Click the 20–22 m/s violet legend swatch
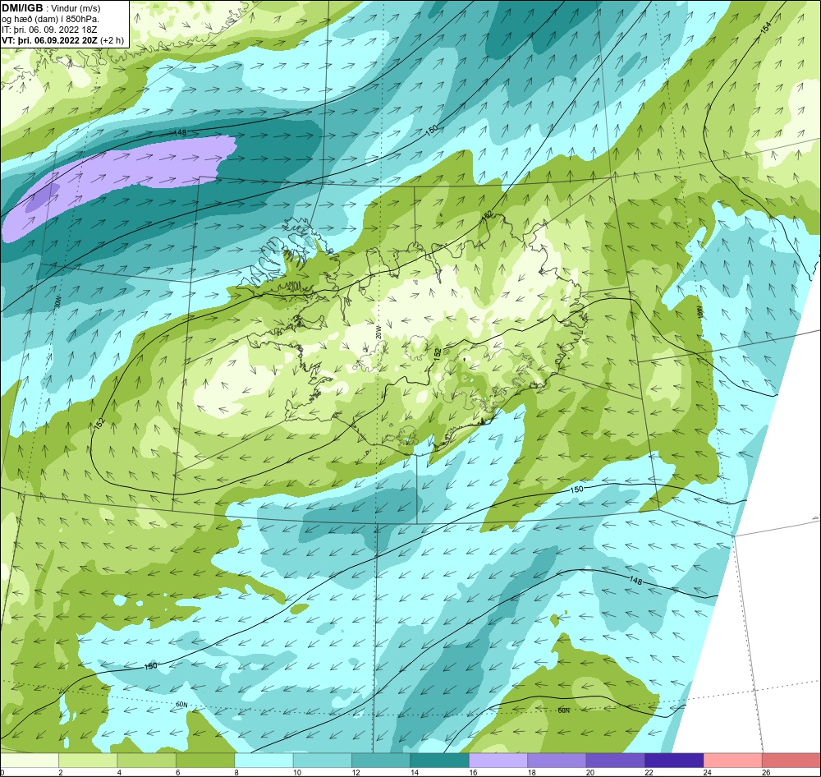821x777 pixels. coord(616,761)
